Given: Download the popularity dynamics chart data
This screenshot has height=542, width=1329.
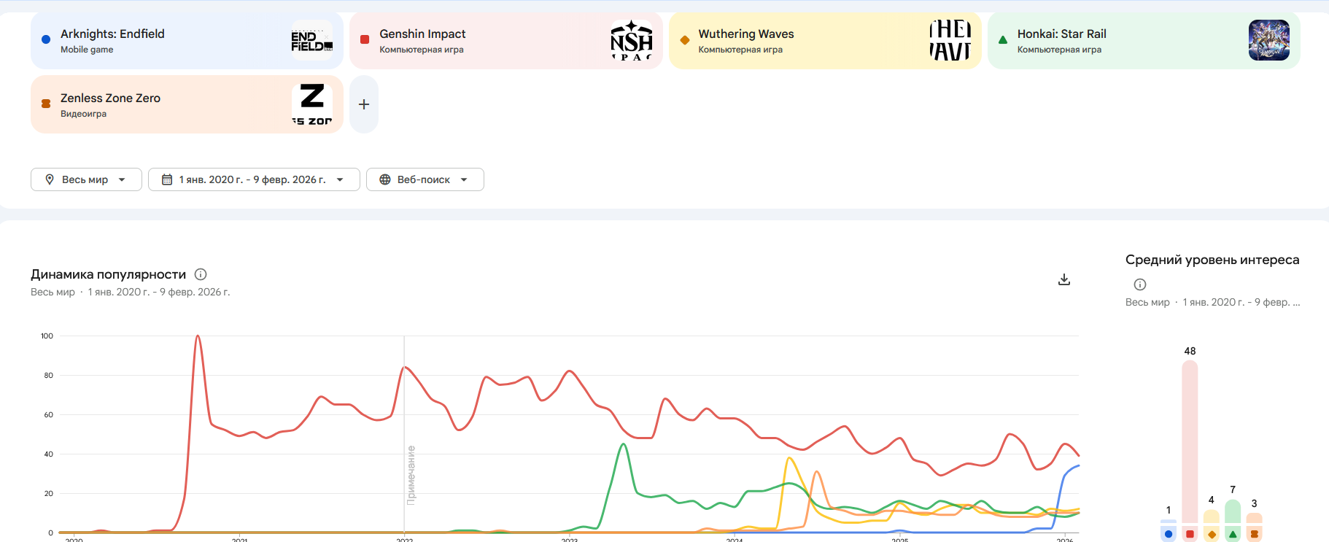Looking at the screenshot, I should (x=1064, y=279).
